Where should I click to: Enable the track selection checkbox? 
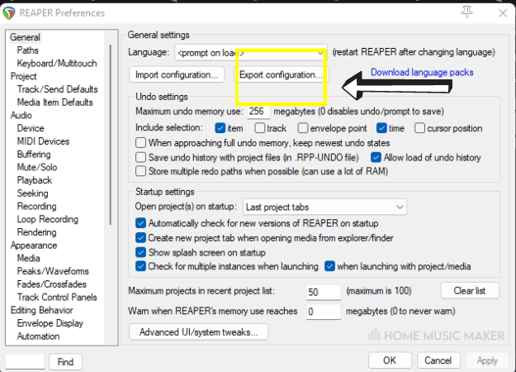[259, 128]
